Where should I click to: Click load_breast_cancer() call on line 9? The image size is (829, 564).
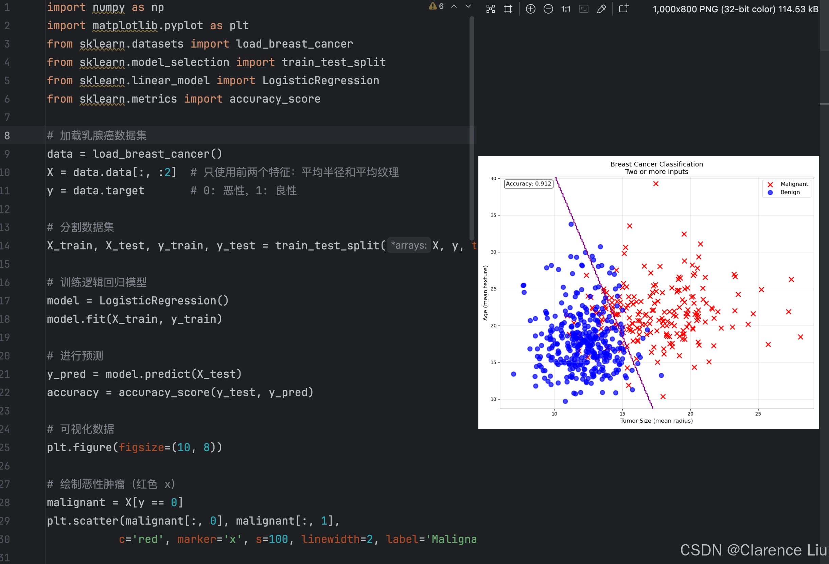157,154
